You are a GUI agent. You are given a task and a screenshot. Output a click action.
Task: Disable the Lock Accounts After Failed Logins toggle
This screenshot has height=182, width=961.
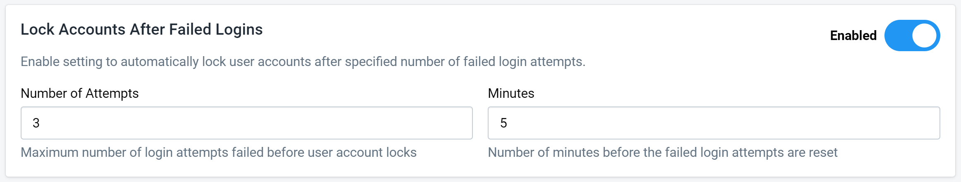912,35
